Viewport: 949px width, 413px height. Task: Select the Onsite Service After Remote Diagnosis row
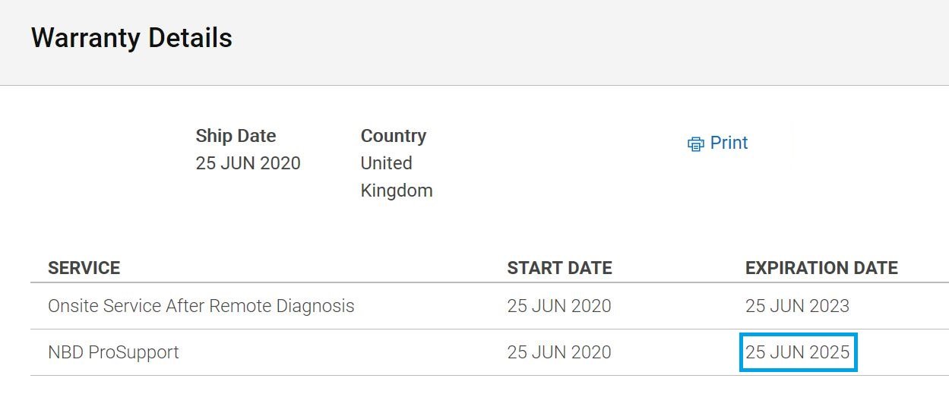tap(489, 306)
